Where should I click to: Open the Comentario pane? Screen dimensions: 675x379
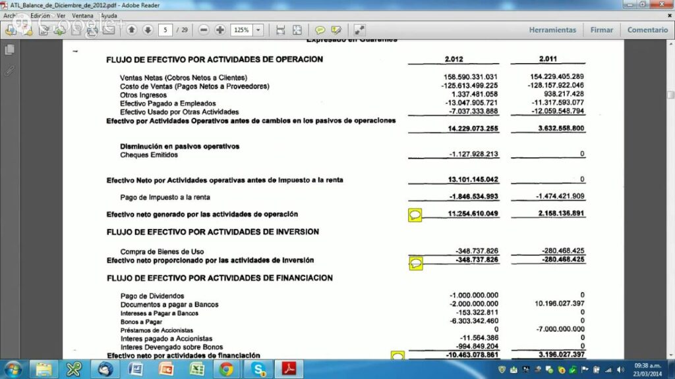pos(647,30)
